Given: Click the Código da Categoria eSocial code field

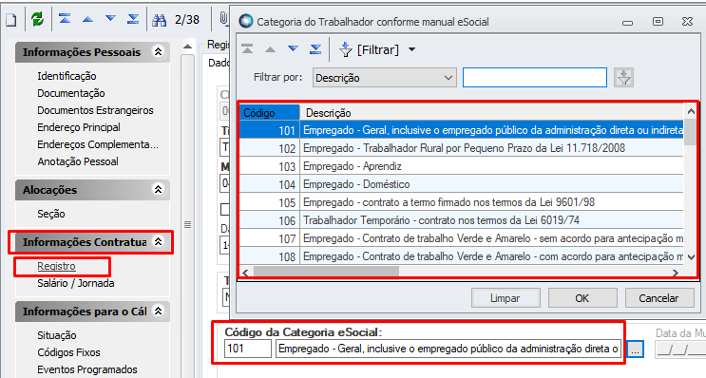Looking at the screenshot, I should [248, 349].
